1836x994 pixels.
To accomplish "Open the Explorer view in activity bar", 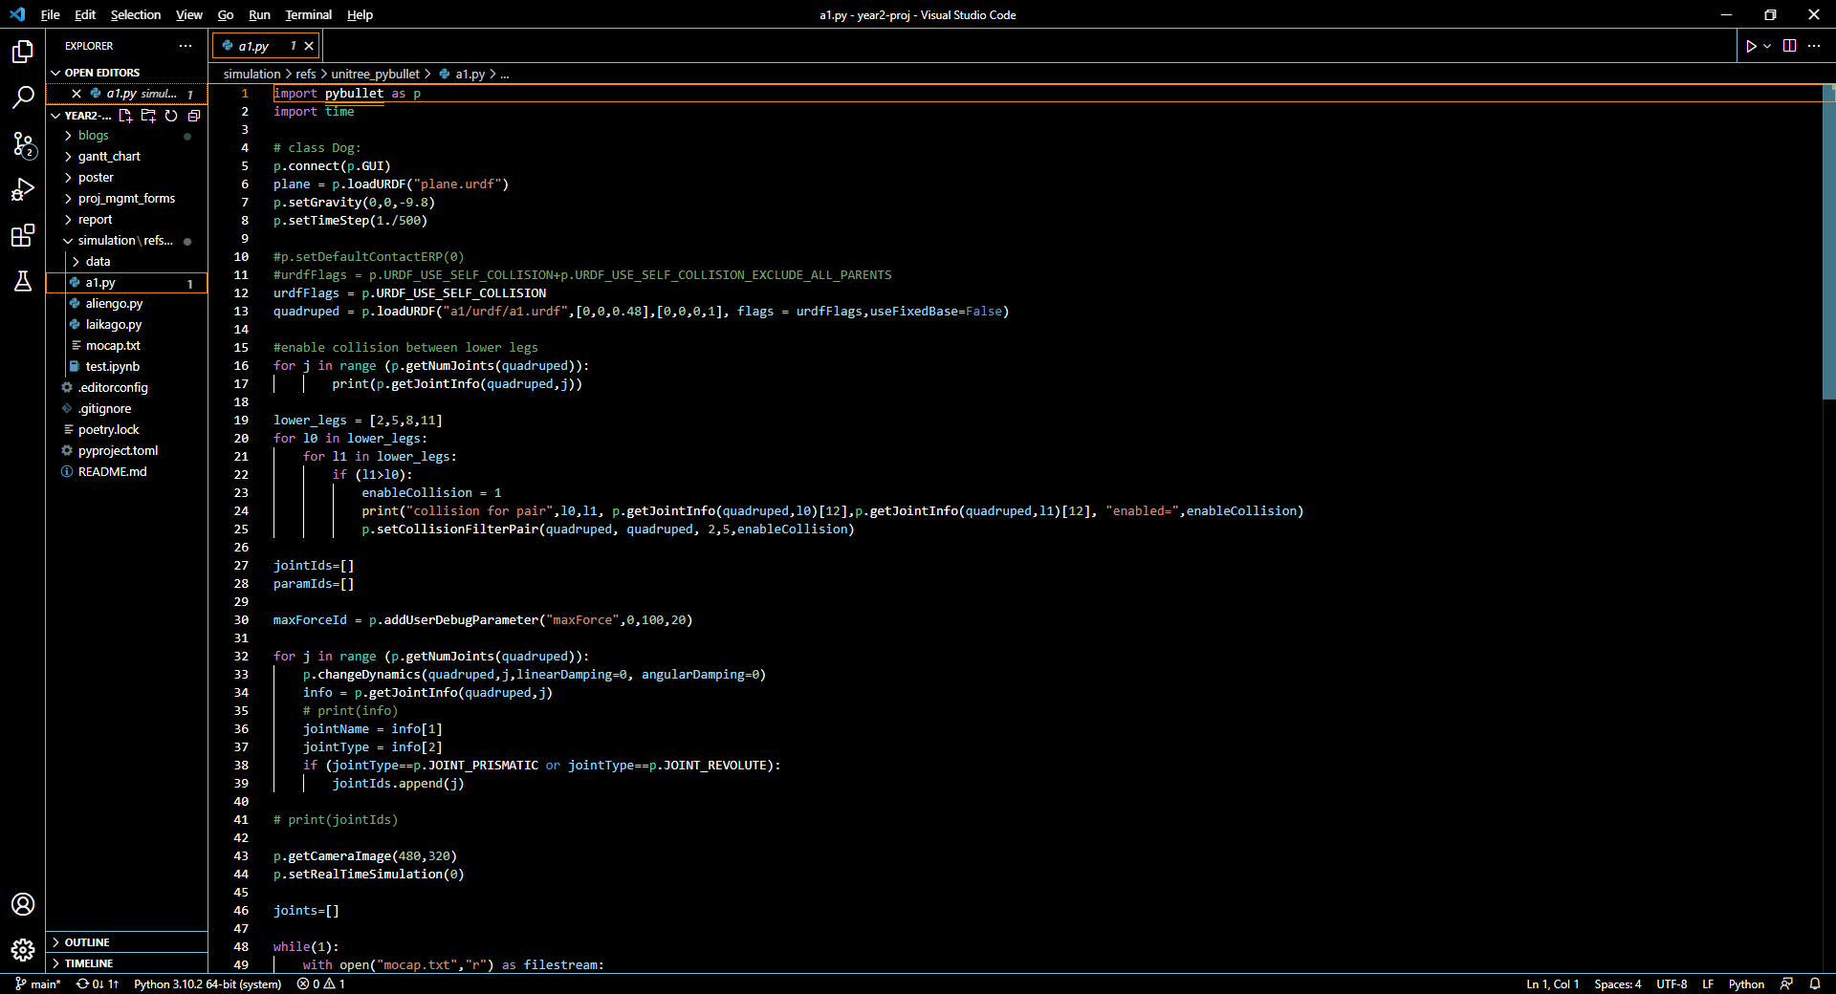I will point(23,51).
